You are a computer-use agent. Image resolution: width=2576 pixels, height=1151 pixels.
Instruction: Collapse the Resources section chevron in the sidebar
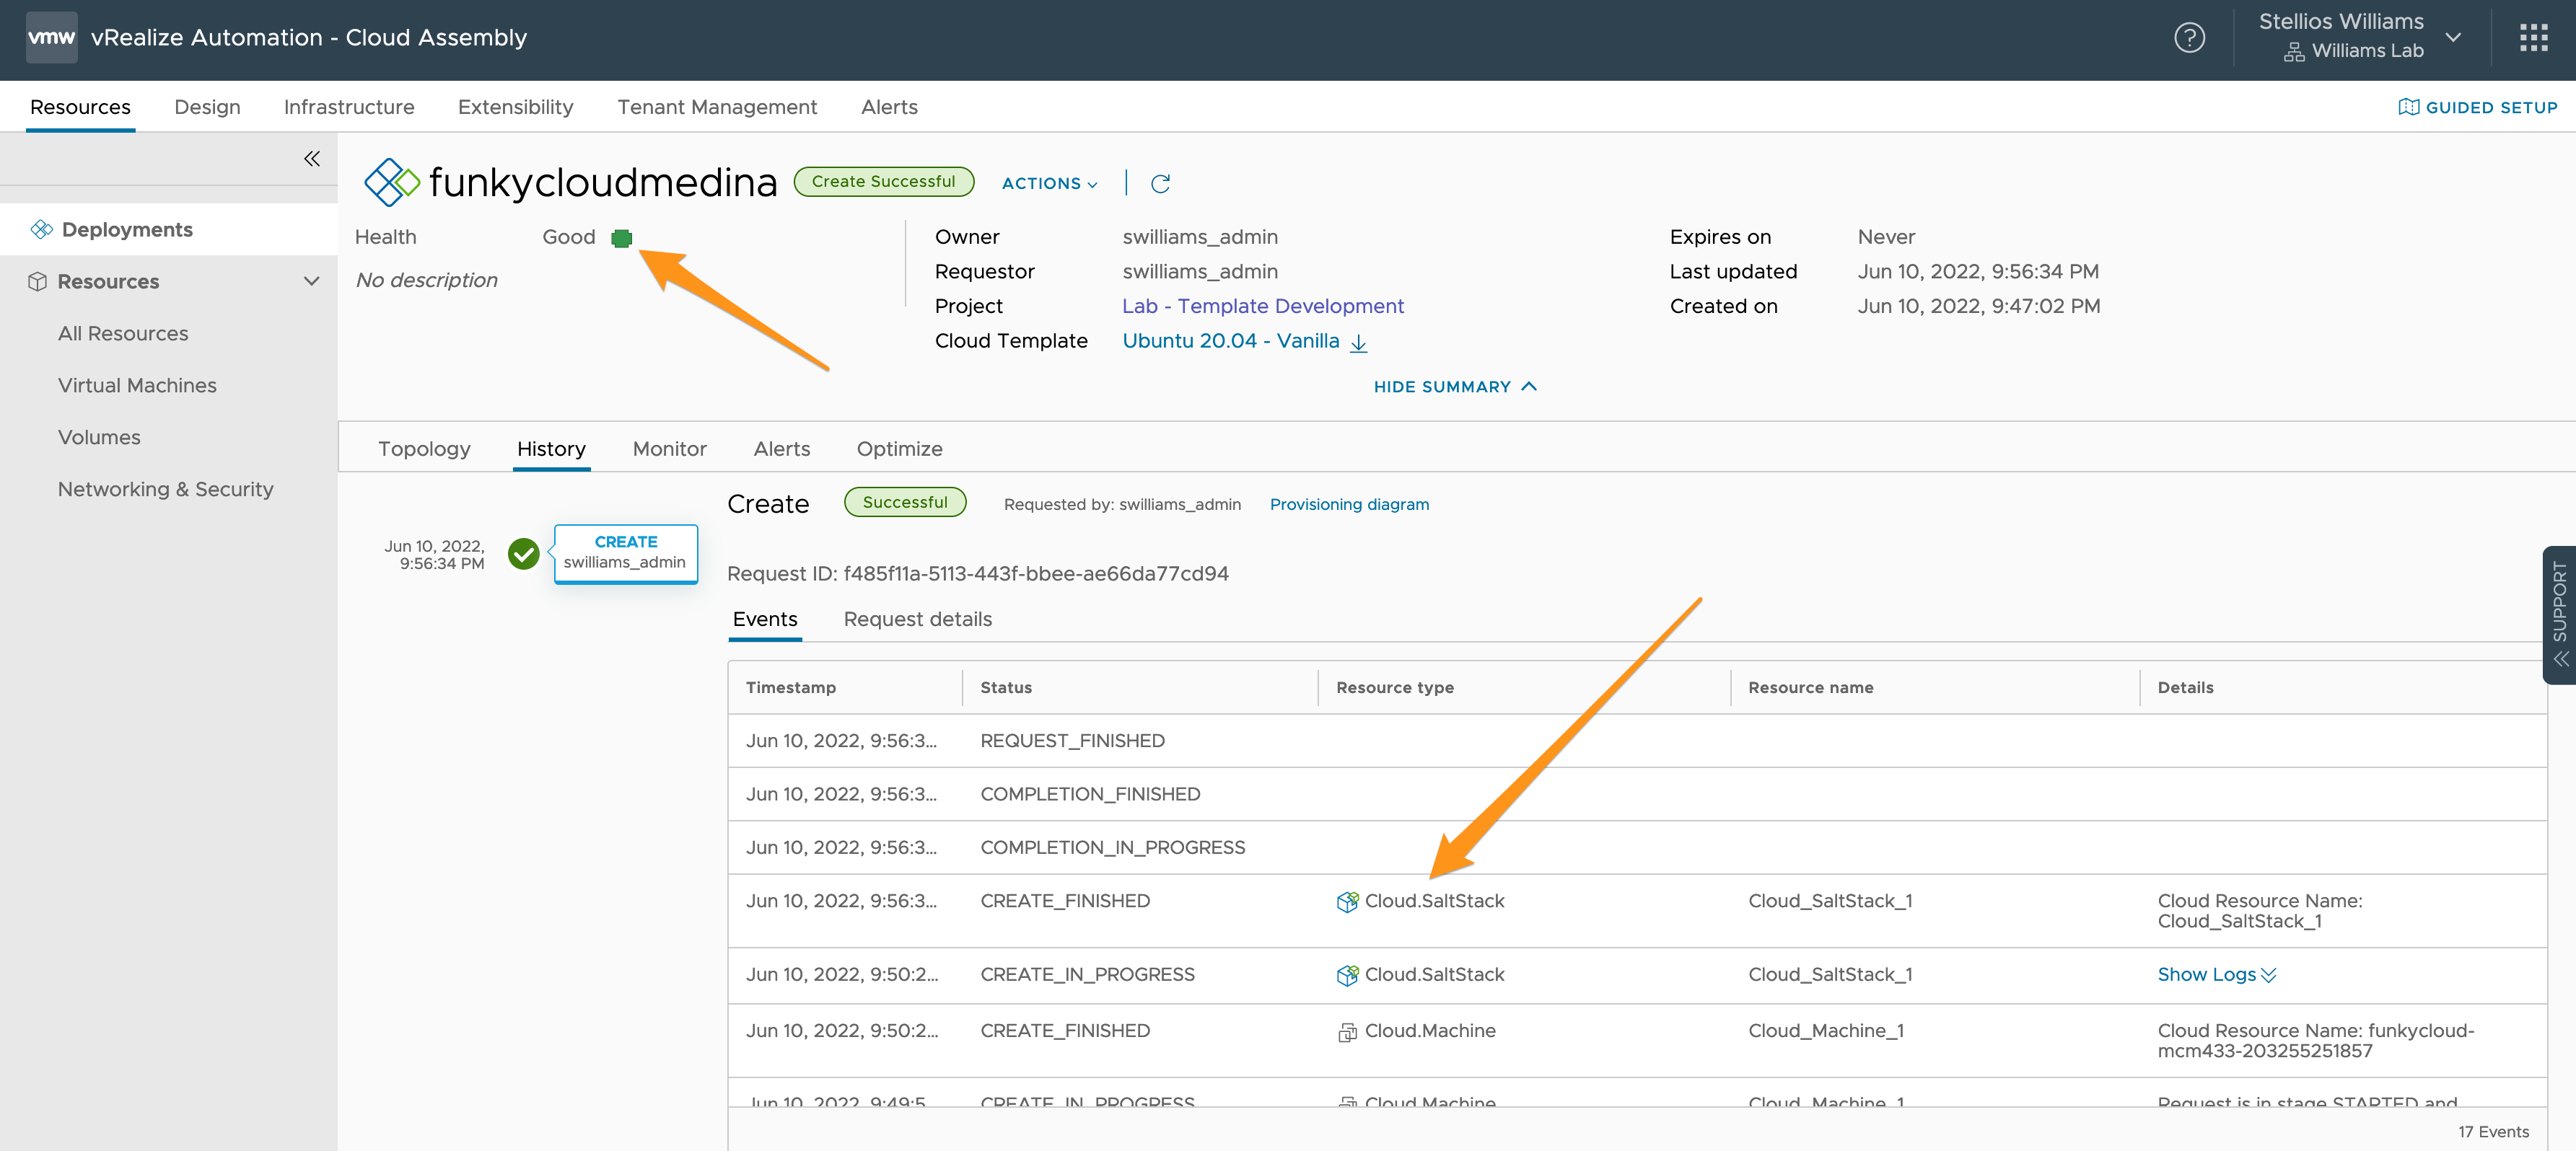pyautogui.click(x=312, y=282)
